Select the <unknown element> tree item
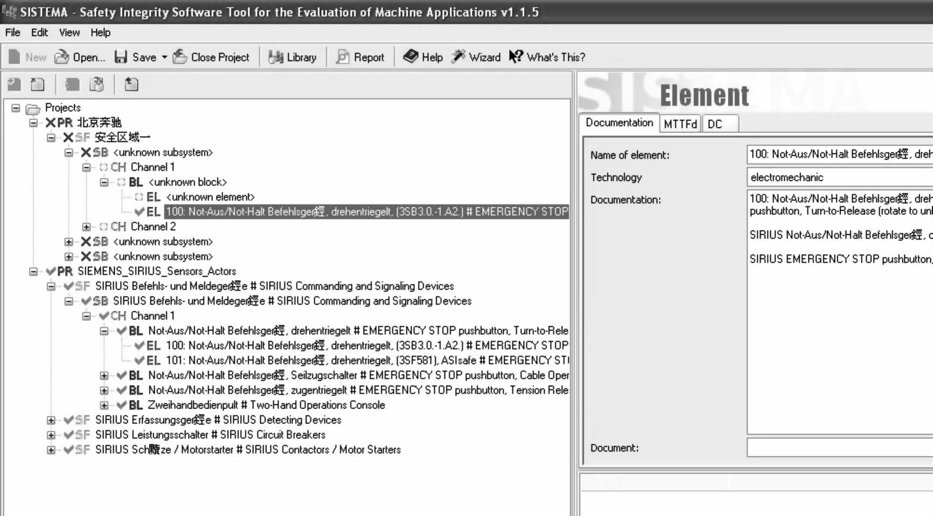This screenshot has width=933, height=516. tap(210, 197)
